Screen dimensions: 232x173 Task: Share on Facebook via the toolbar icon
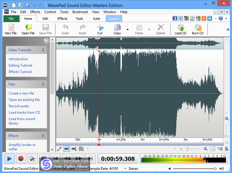(175, 18)
